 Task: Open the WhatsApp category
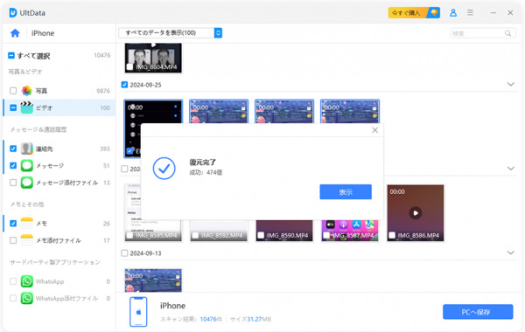coord(59,281)
